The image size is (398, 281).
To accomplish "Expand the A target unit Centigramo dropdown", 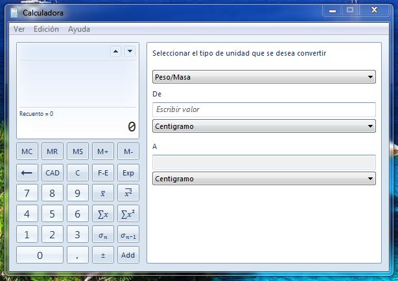I will [x=264, y=179].
